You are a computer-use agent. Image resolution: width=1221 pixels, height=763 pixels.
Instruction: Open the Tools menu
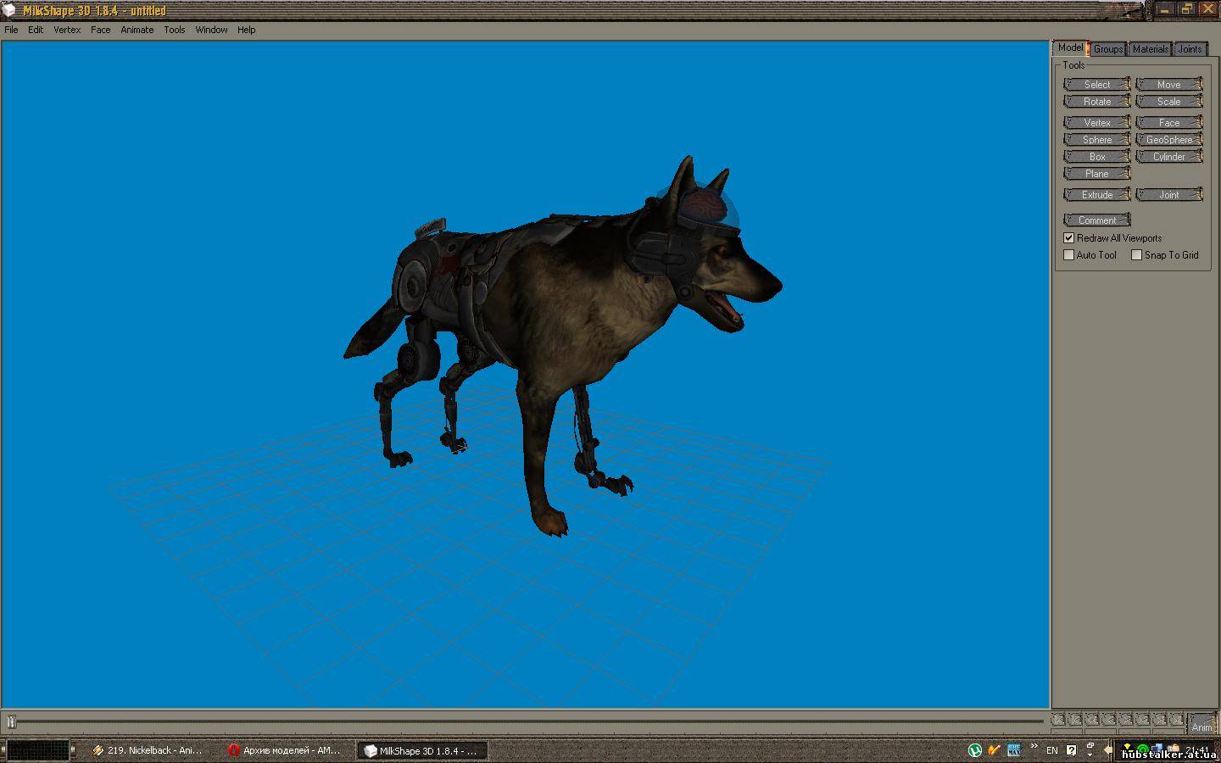(x=175, y=30)
